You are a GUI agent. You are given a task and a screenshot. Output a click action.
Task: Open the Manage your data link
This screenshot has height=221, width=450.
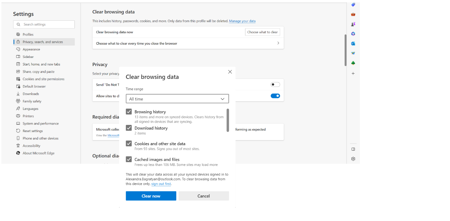click(x=242, y=21)
